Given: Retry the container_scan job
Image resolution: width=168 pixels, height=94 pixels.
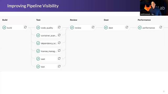Looking at the screenshot, I should pos(59,35).
